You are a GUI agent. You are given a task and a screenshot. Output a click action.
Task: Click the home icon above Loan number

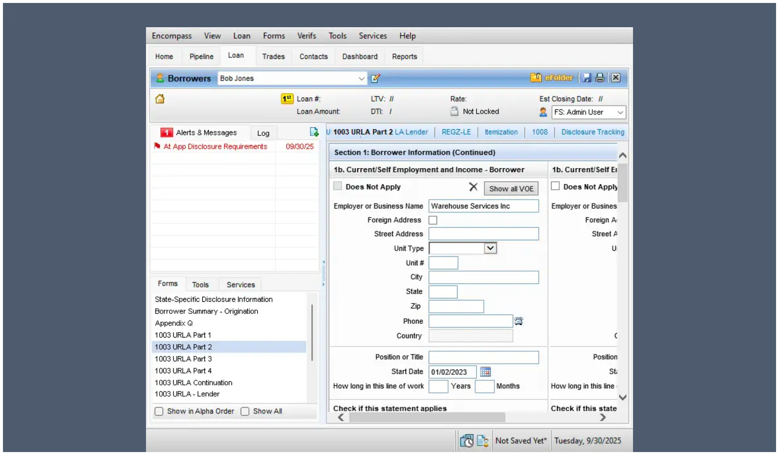pos(160,98)
